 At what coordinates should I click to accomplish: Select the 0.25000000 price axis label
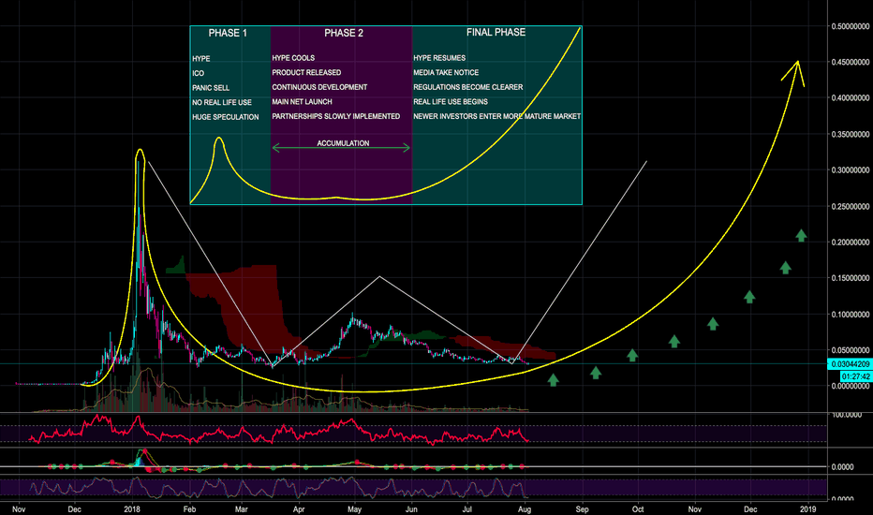coord(851,206)
